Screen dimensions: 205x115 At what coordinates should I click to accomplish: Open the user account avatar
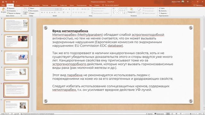[x=183, y=2]
